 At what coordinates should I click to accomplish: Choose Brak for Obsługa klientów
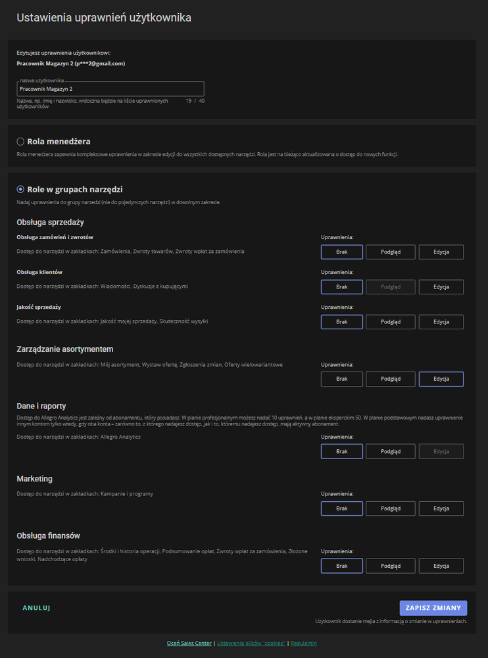(341, 287)
